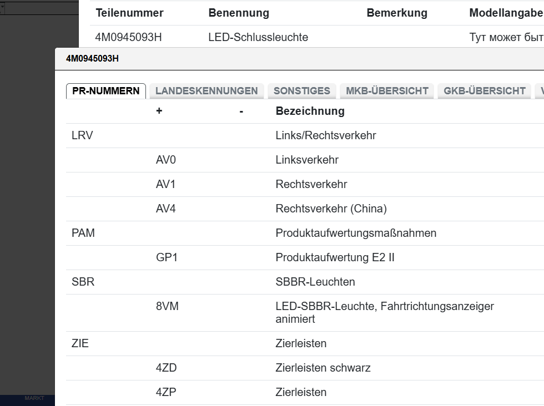Switch to the MKB-ÜBERSICHT tab
Image resolution: width=544 pixels, height=406 pixels.
point(386,90)
